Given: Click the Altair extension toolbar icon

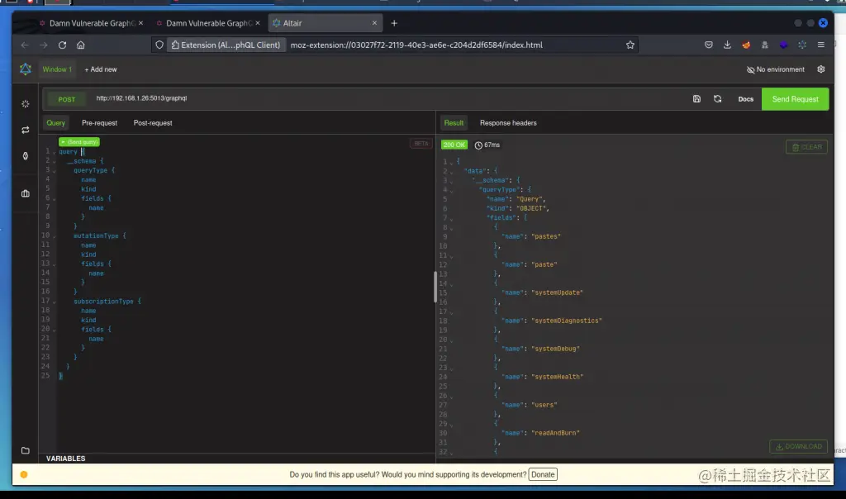Looking at the screenshot, I should tap(802, 45).
